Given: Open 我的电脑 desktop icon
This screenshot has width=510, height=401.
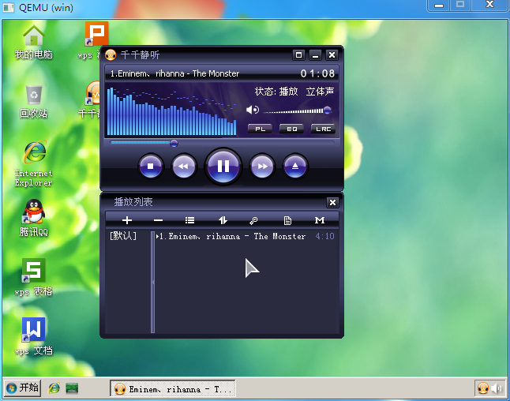Looking at the screenshot, I should (x=34, y=43).
